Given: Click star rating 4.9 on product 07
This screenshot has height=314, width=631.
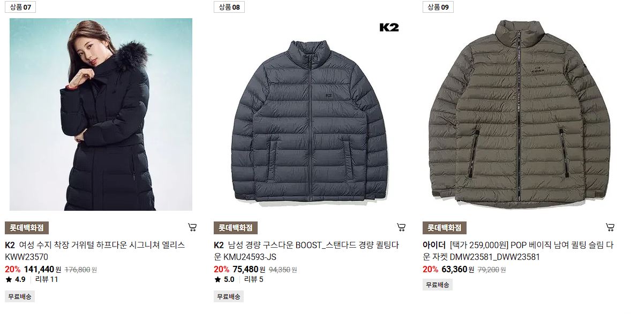Looking at the screenshot, I should coord(16,279).
